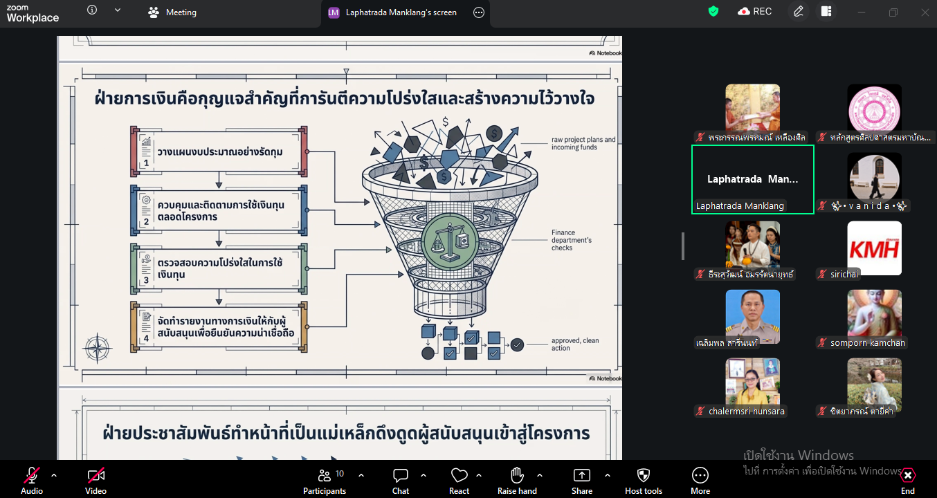Toggle mute on sirichai's participant tile
937x498 pixels.
821,274
